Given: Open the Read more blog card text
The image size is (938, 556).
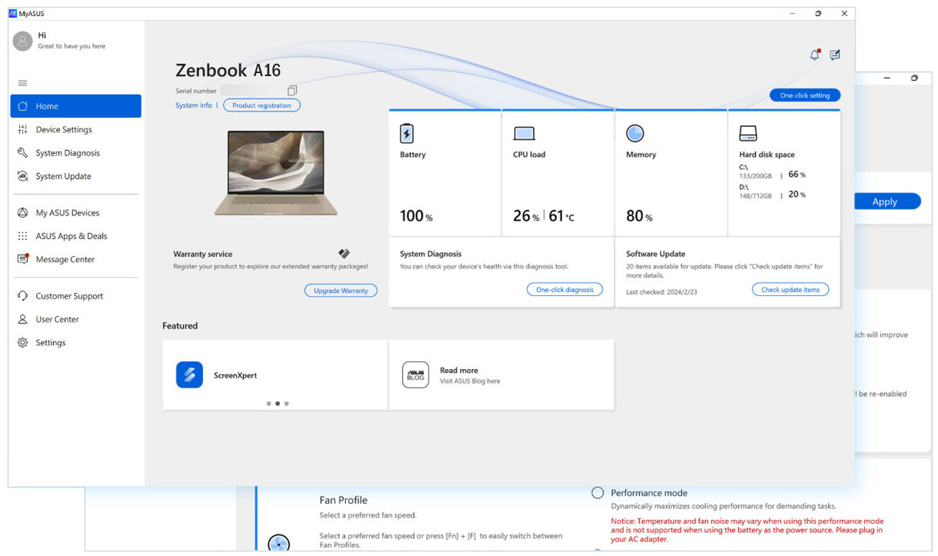Looking at the screenshot, I should 459,370.
